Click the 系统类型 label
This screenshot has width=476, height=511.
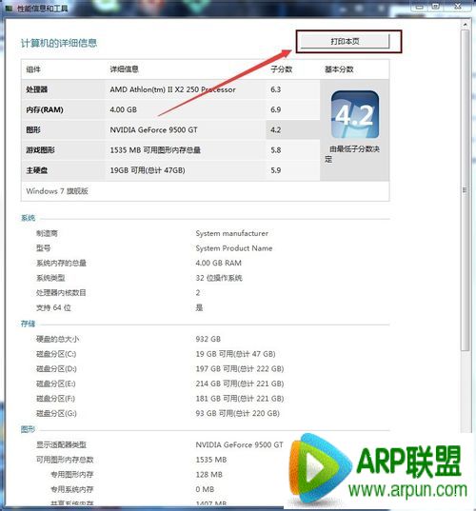[50, 278]
